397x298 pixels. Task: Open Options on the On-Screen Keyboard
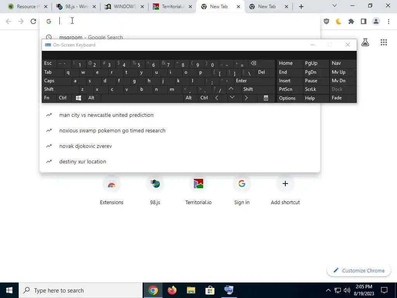click(289, 98)
